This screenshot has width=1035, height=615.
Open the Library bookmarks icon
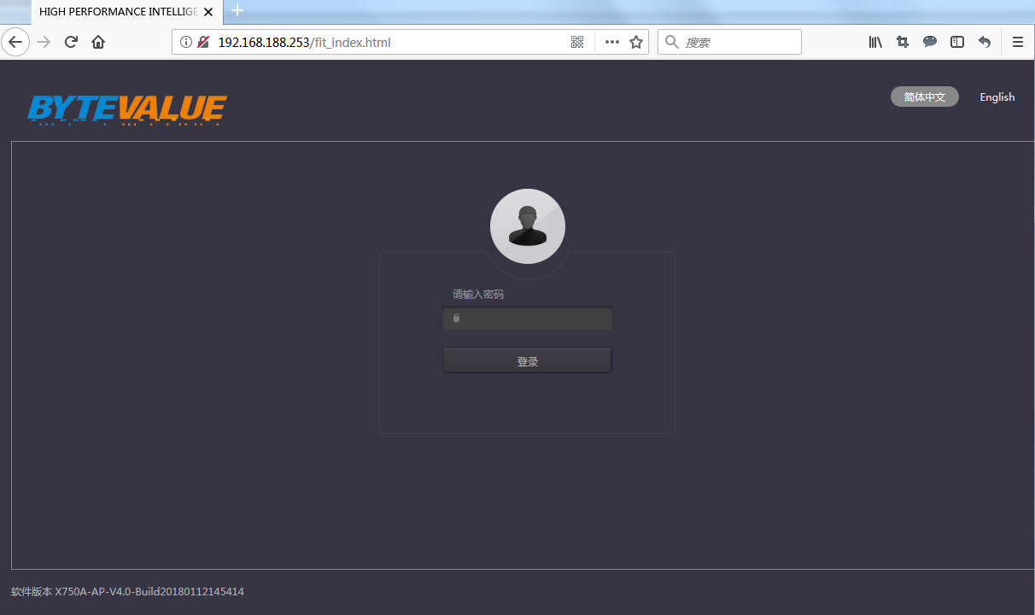[875, 42]
